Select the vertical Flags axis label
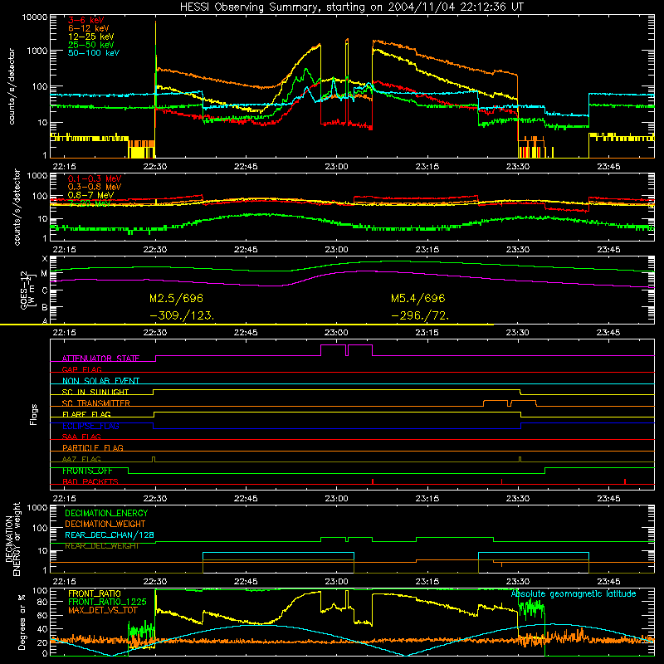The image size is (664, 664). pos(33,414)
